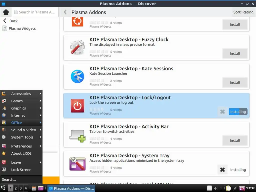Open the Graphics submenu
This screenshot has height=192, width=256.
click(21, 108)
